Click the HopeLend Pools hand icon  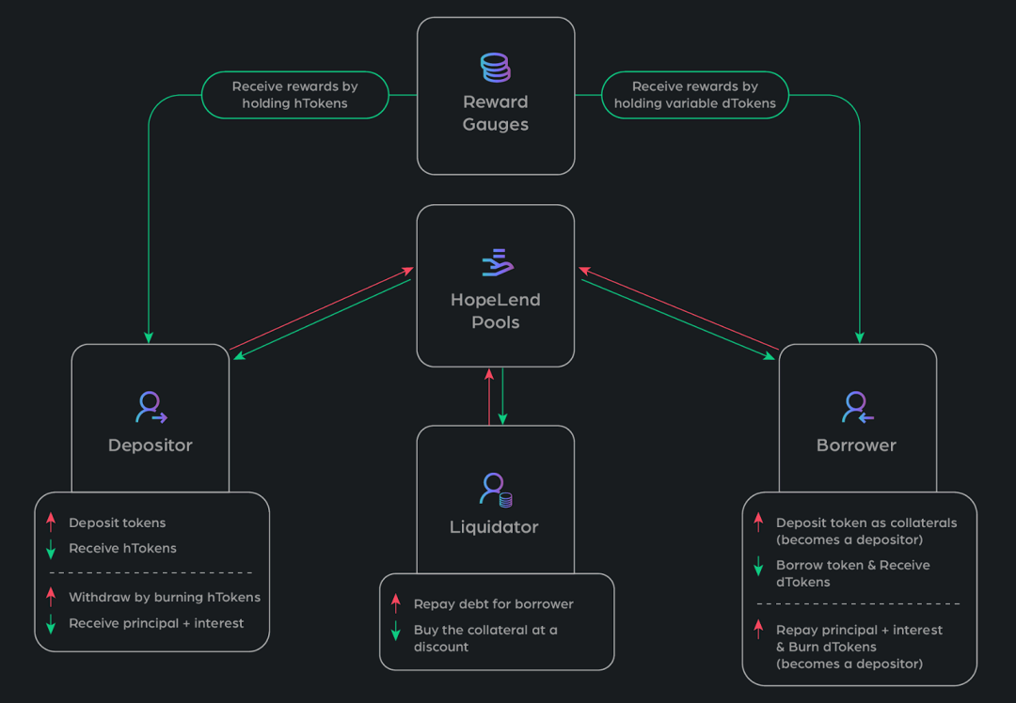point(498,262)
